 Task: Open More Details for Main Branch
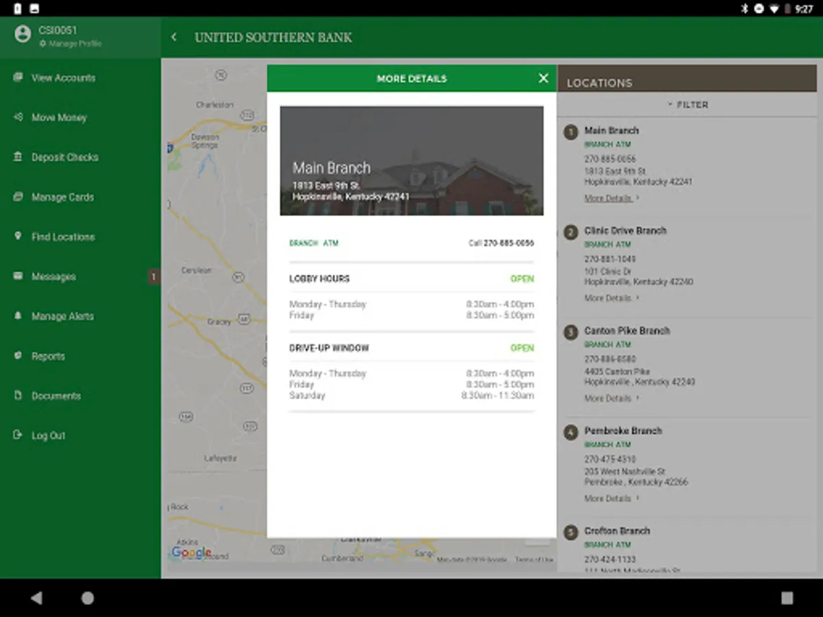click(x=612, y=198)
